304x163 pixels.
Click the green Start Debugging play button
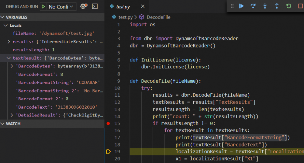pos(43,6)
